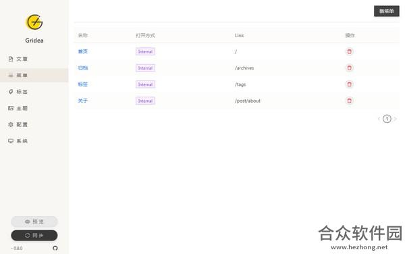Open the 标签 menu entry in table
The height and width of the screenshot is (254, 405).
point(83,84)
